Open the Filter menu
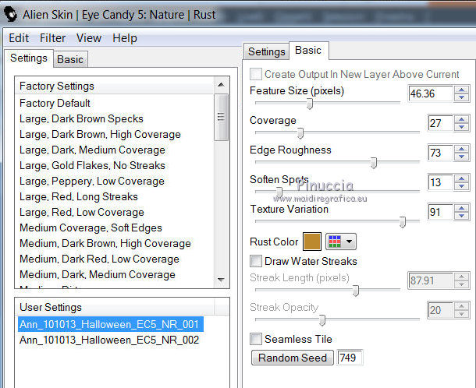Image resolution: width=476 pixels, height=388 pixels. [x=52, y=38]
